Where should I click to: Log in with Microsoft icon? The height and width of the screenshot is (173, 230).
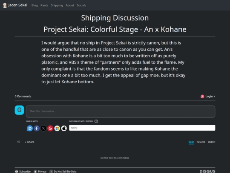coord(57,128)
